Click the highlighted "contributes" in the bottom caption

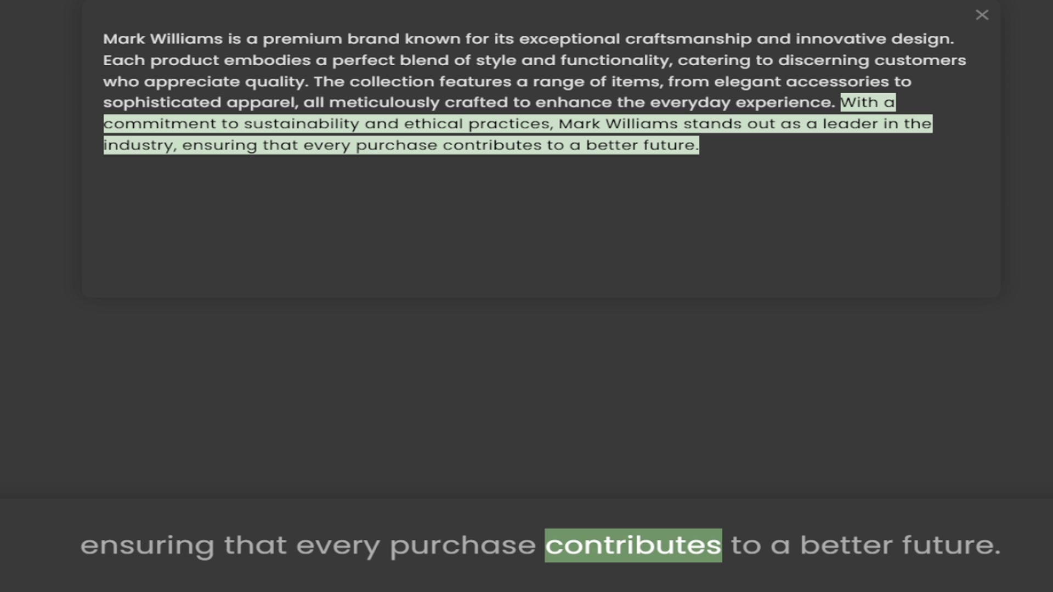(633, 545)
